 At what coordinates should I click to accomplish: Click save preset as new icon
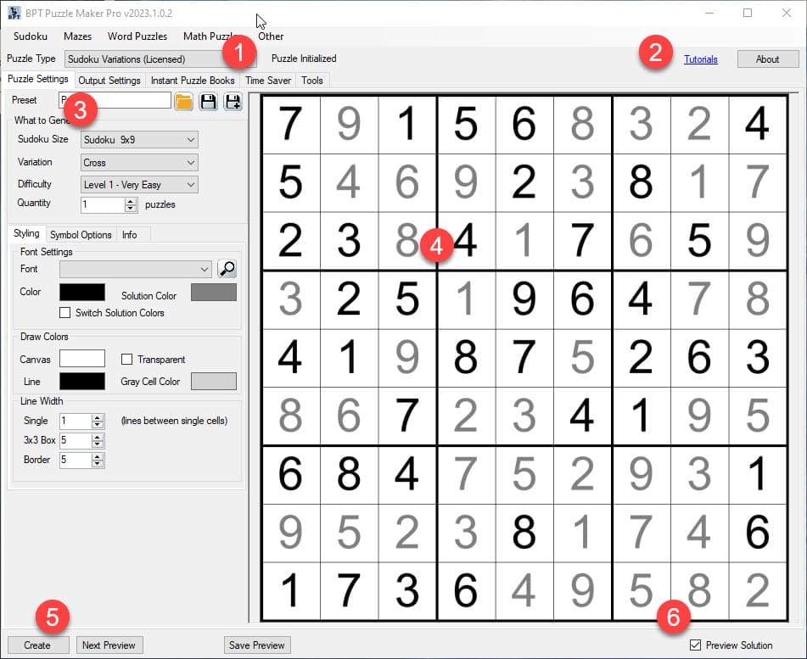click(x=233, y=101)
